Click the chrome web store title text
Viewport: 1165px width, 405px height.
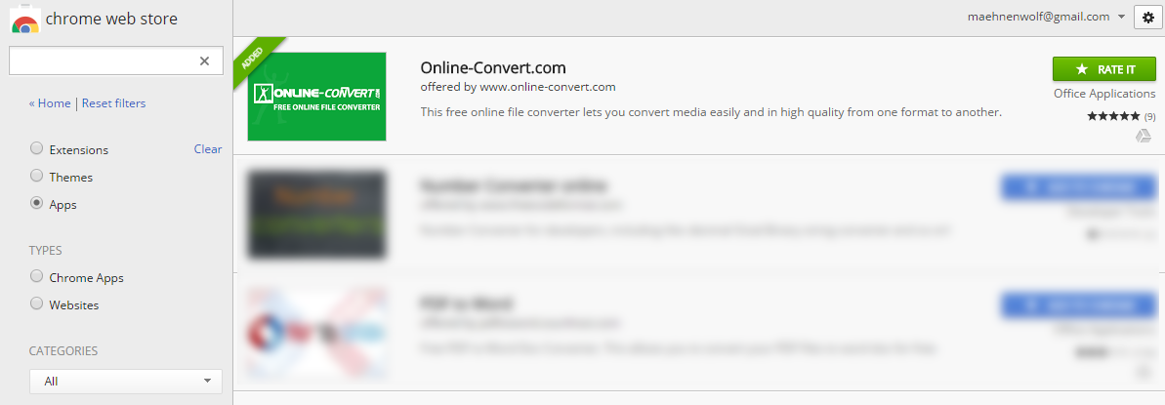tap(111, 19)
